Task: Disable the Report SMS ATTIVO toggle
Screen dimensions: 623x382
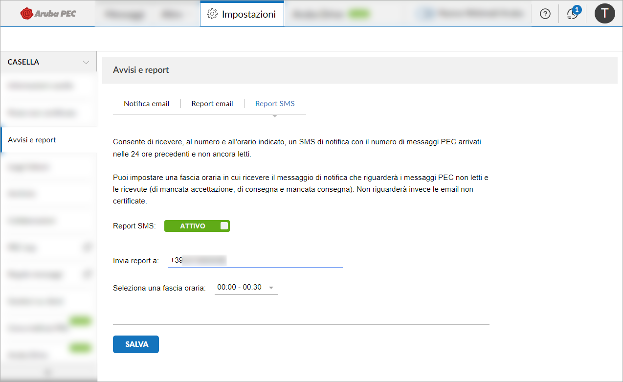Action: pos(197,225)
